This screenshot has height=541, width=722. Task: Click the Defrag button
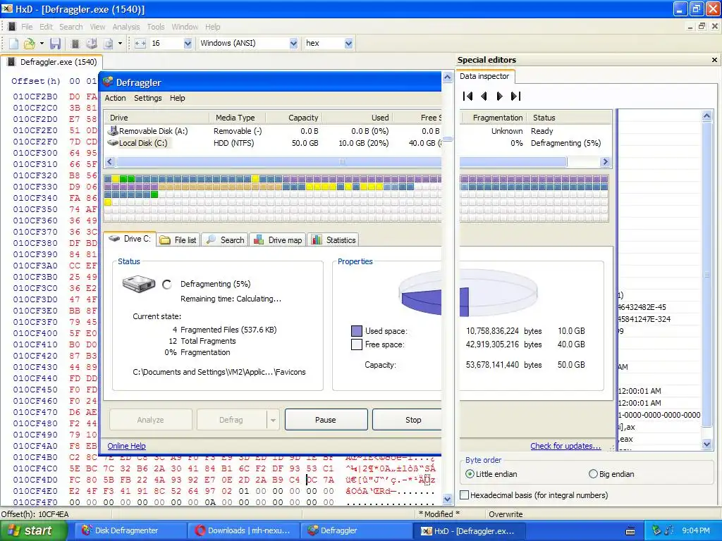point(231,420)
